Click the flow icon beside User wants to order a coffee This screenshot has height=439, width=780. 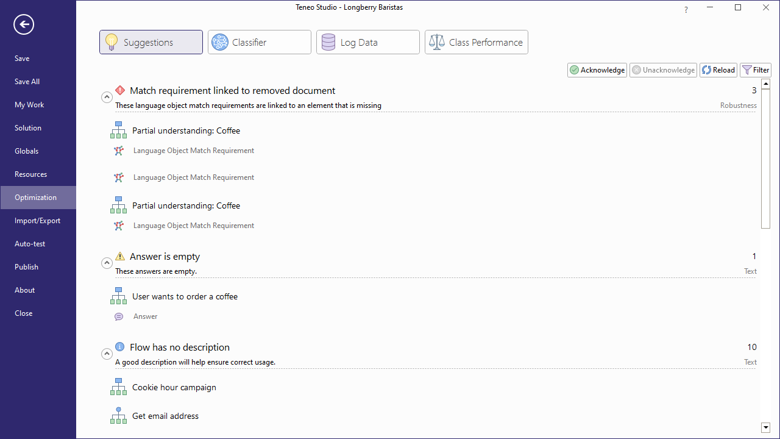[x=119, y=296]
